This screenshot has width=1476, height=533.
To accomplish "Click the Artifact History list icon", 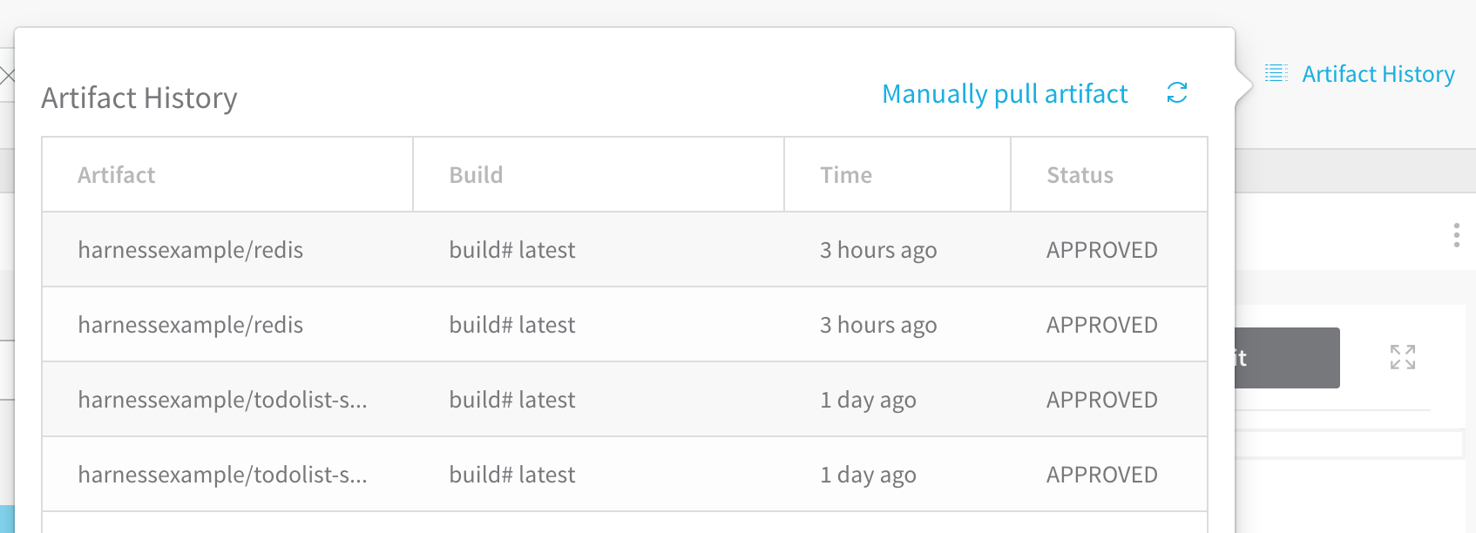I will click(1276, 73).
